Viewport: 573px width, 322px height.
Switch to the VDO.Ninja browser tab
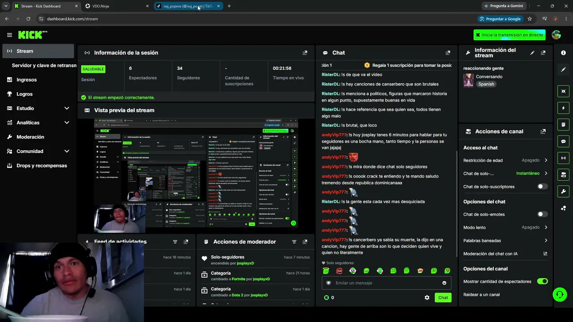click(117, 6)
